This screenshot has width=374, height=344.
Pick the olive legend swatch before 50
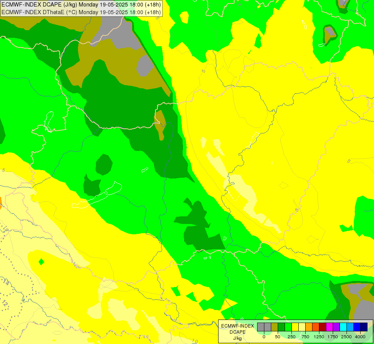pyautogui.click(x=275, y=327)
